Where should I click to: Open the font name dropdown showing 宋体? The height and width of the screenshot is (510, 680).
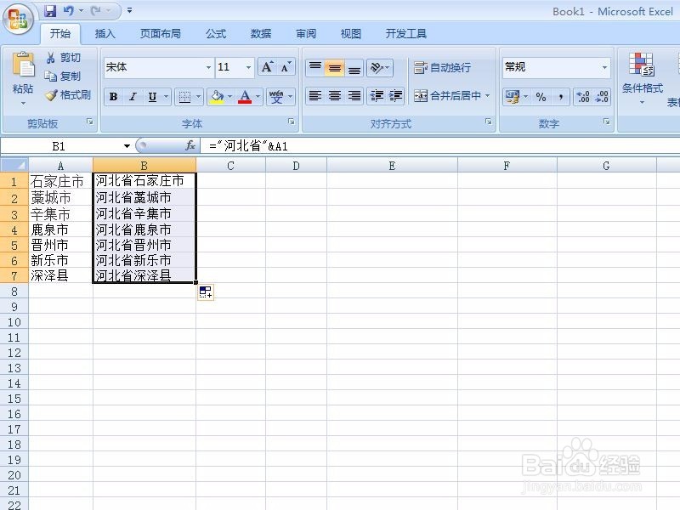[208, 67]
